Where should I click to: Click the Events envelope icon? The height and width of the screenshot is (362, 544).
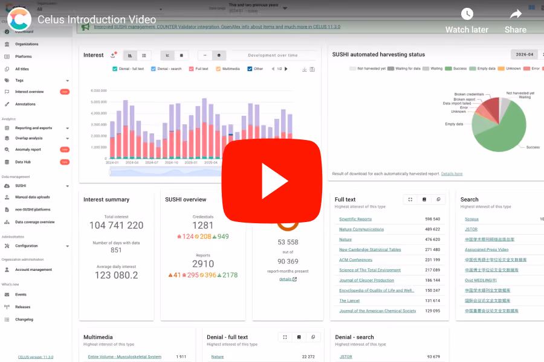(x=7, y=294)
